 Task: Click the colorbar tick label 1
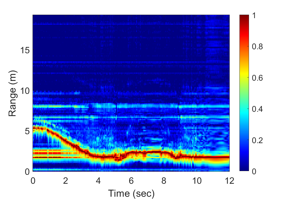pyautogui.click(x=254, y=16)
